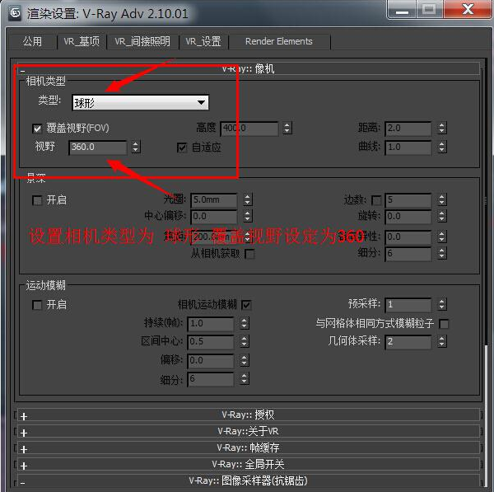Expand the V-Ray:: 全局开关 rollout

click(249, 464)
